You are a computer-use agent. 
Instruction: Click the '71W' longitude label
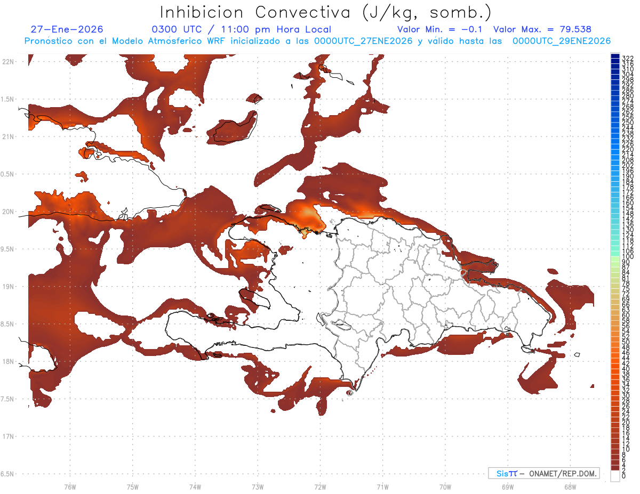(x=382, y=487)
